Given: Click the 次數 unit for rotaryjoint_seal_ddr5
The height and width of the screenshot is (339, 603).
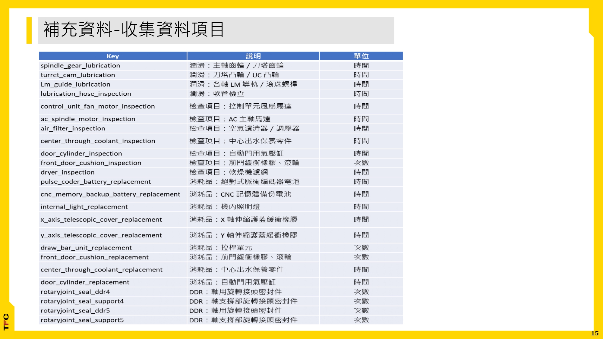Looking at the screenshot, I should tap(361, 310).
